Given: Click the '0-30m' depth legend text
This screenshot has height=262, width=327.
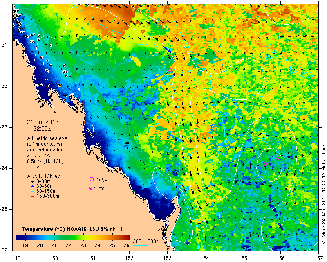Looking at the screenshot, I should click(43, 181).
